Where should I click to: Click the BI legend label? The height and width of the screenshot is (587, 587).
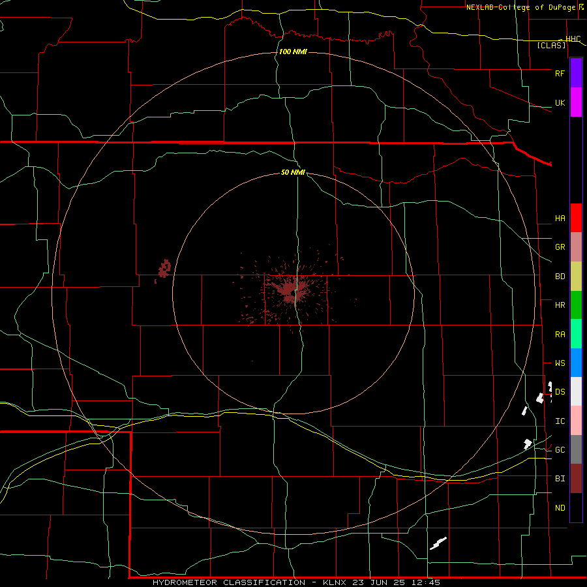(560, 479)
